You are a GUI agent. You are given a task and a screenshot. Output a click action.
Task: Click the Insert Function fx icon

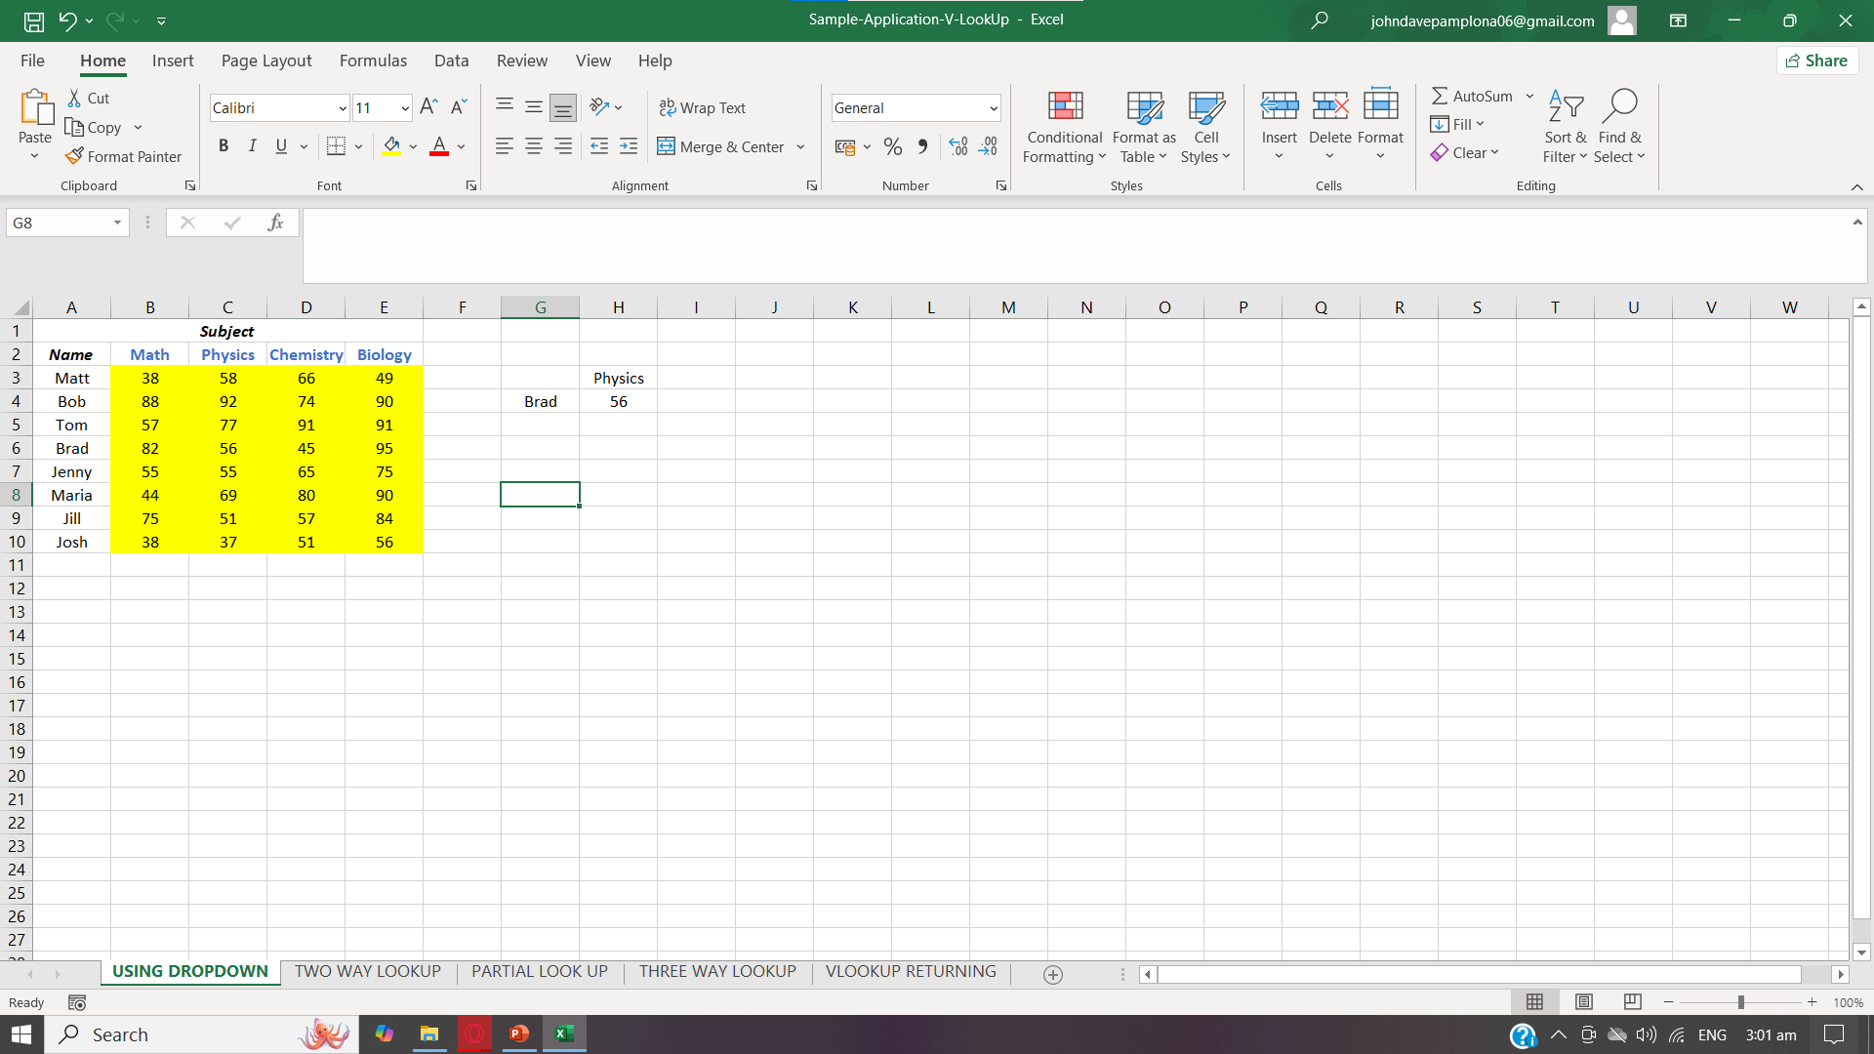[x=275, y=223]
